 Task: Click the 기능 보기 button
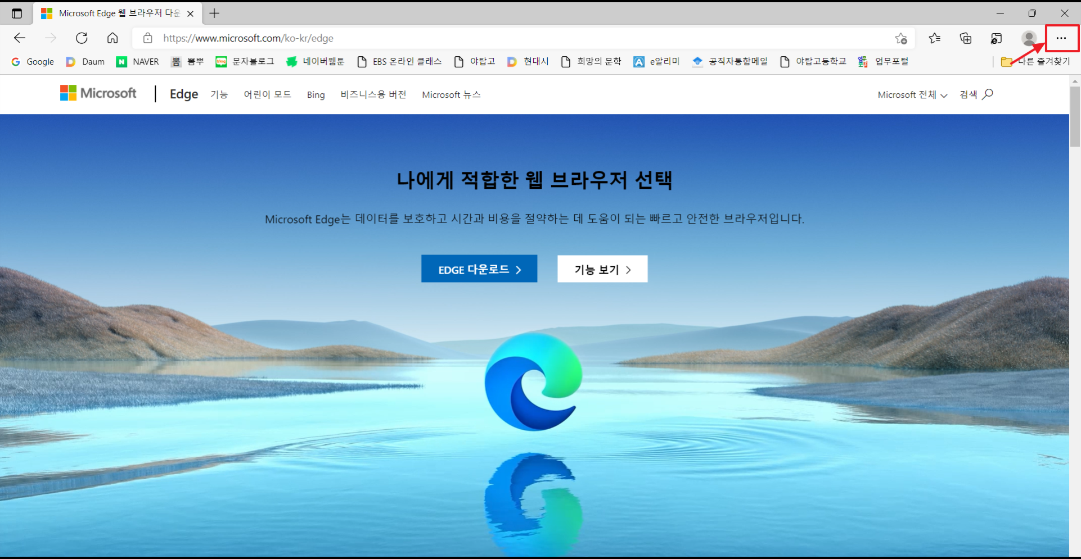point(602,269)
